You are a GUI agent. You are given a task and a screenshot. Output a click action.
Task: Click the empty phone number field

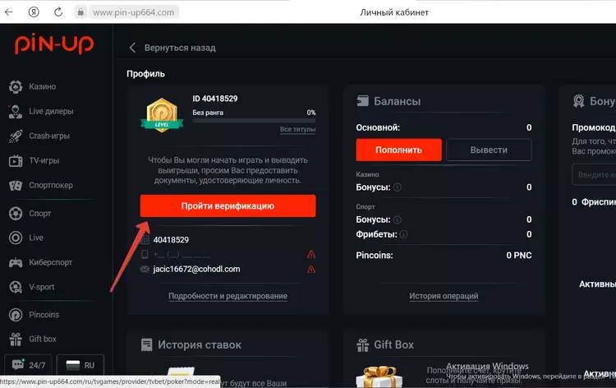tap(182, 255)
